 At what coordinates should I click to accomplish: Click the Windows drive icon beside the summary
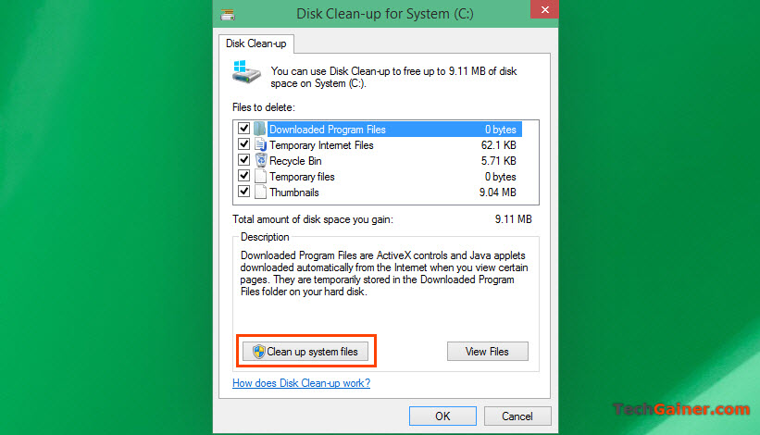click(x=246, y=72)
